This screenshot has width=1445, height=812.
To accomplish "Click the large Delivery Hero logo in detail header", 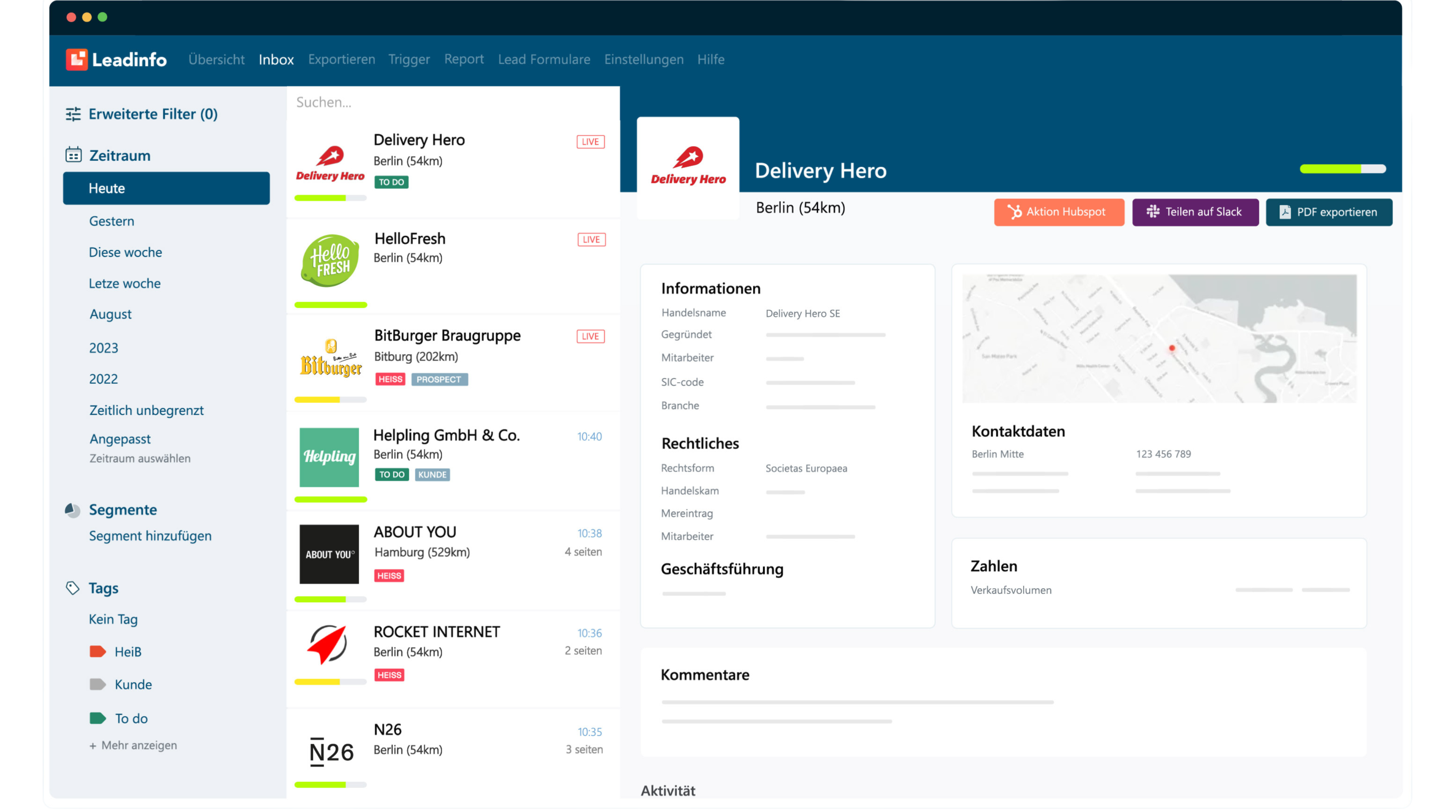I will coord(688,166).
